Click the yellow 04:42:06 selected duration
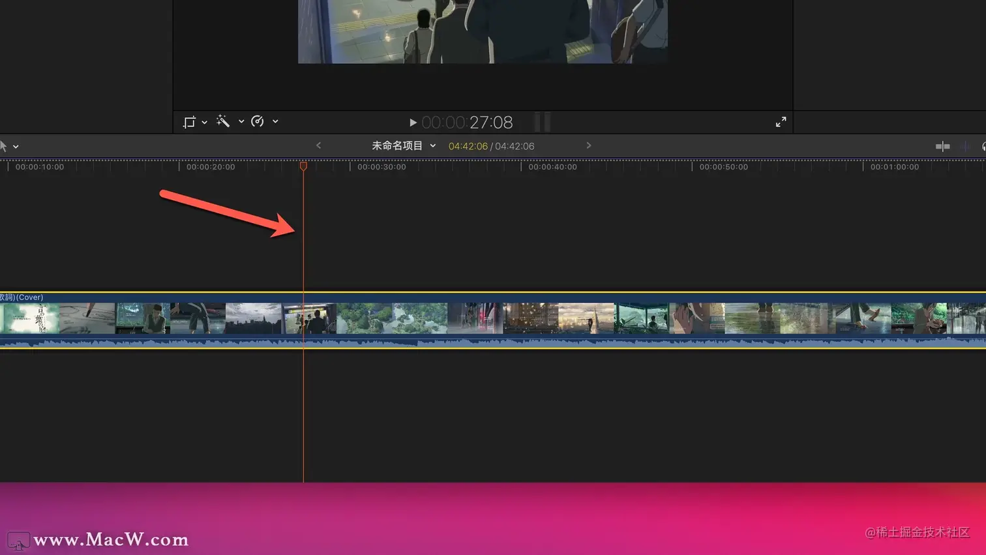Image resolution: width=986 pixels, height=555 pixels. (x=468, y=146)
